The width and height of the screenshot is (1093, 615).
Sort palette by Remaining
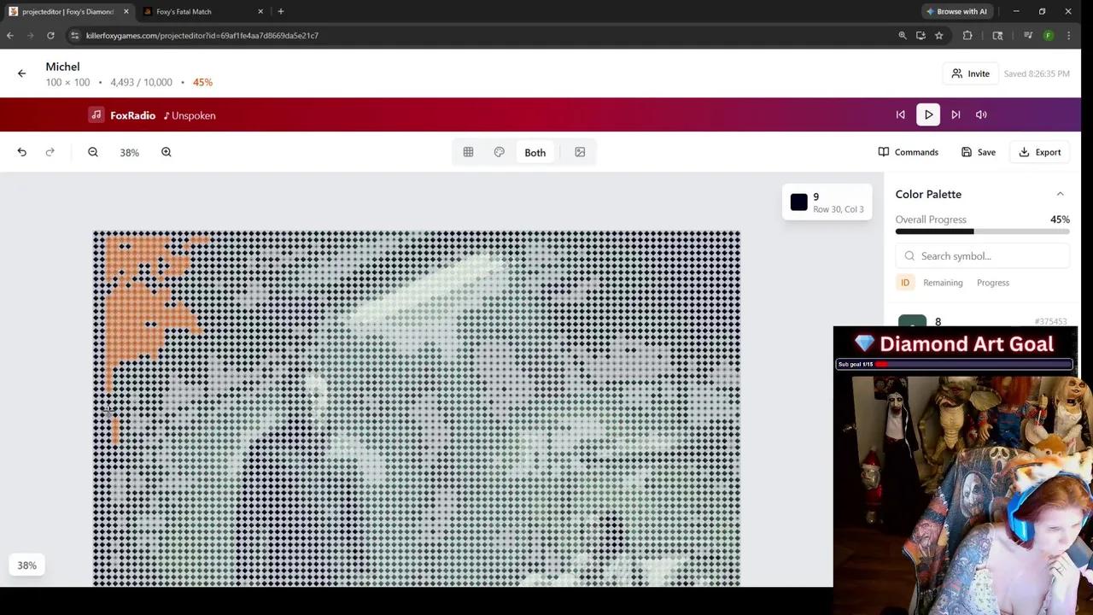(x=943, y=283)
